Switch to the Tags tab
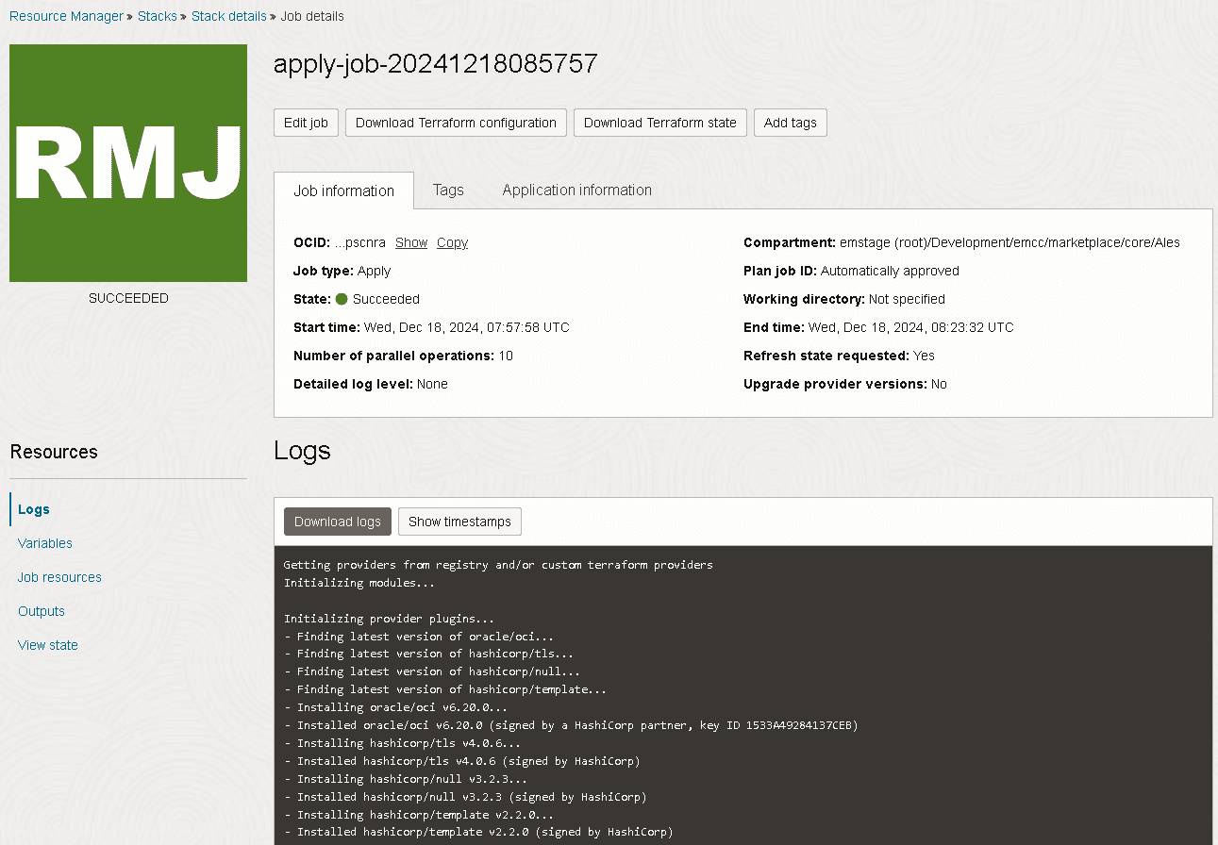 click(448, 190)
